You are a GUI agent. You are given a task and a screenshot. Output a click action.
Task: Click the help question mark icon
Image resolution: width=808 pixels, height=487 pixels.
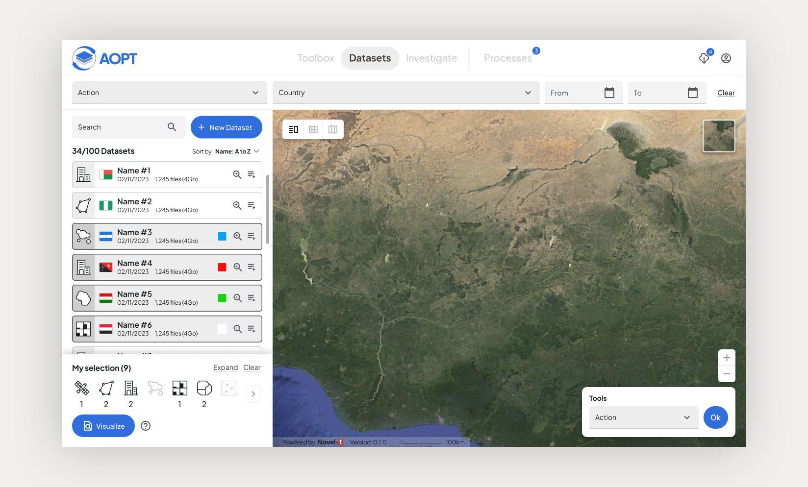coord(146,426)
